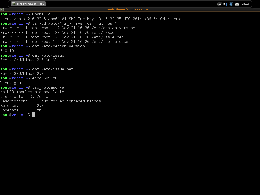260x195 pixels.
Task: Click the terminal icon in the taskbar button
Action: point(14,4)
